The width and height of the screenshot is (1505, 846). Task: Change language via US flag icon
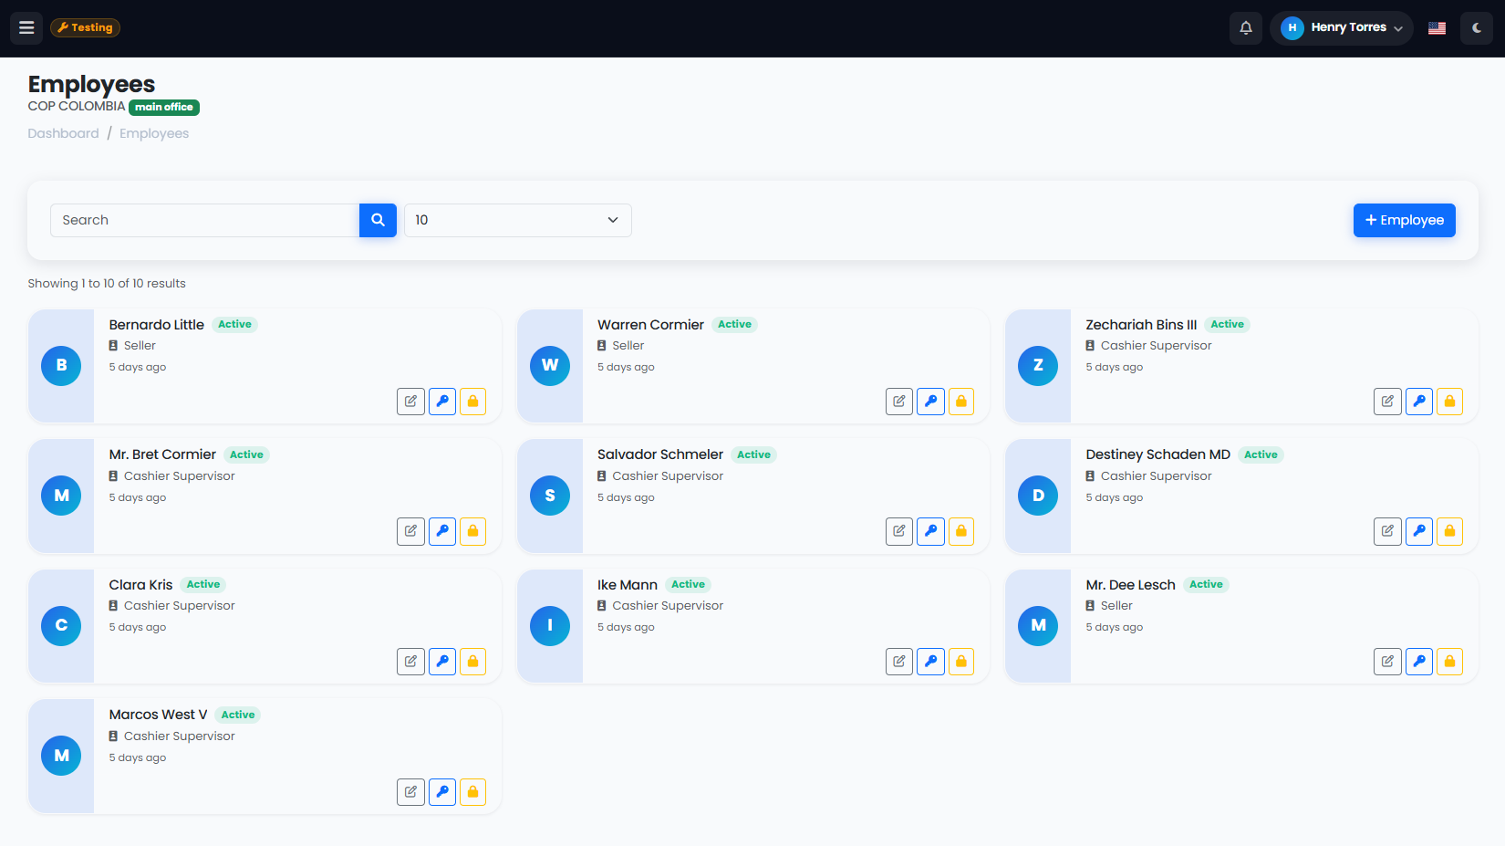1437,27
